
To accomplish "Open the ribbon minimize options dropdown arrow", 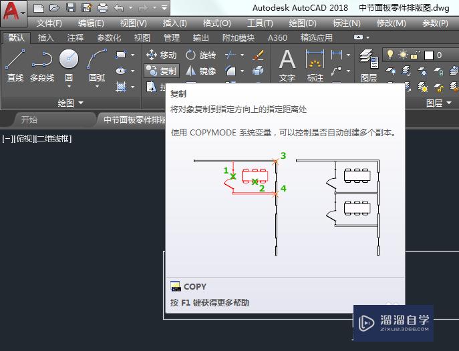I will (367, 37).
